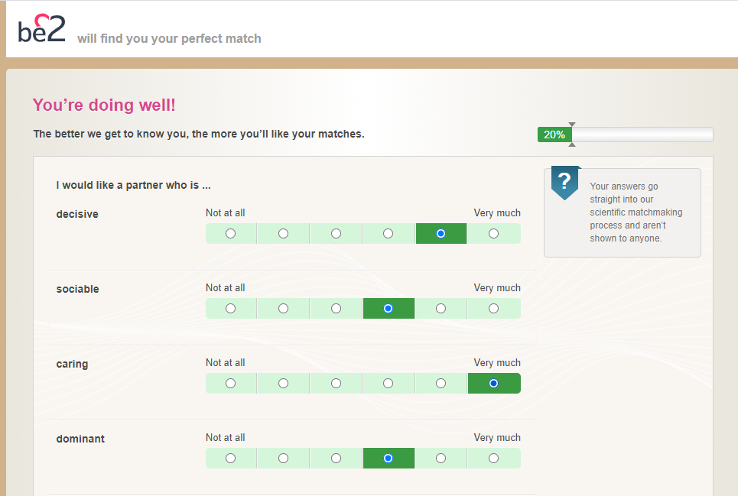Choose 'Not at all' radio for caring
Viewport: 738px width, 496px height.
[231, 383]
